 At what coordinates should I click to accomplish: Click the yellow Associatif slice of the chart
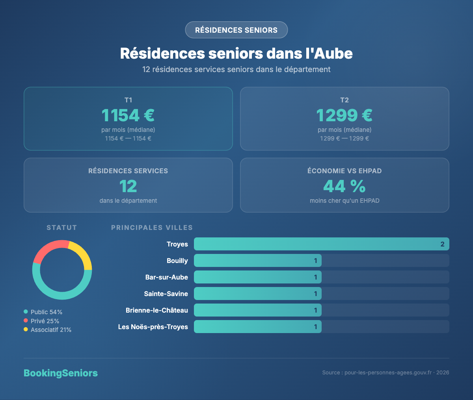85,256
